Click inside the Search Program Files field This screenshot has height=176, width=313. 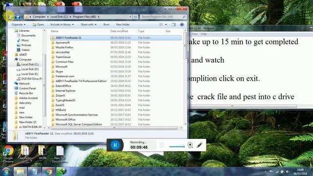(x=161, y=17)
